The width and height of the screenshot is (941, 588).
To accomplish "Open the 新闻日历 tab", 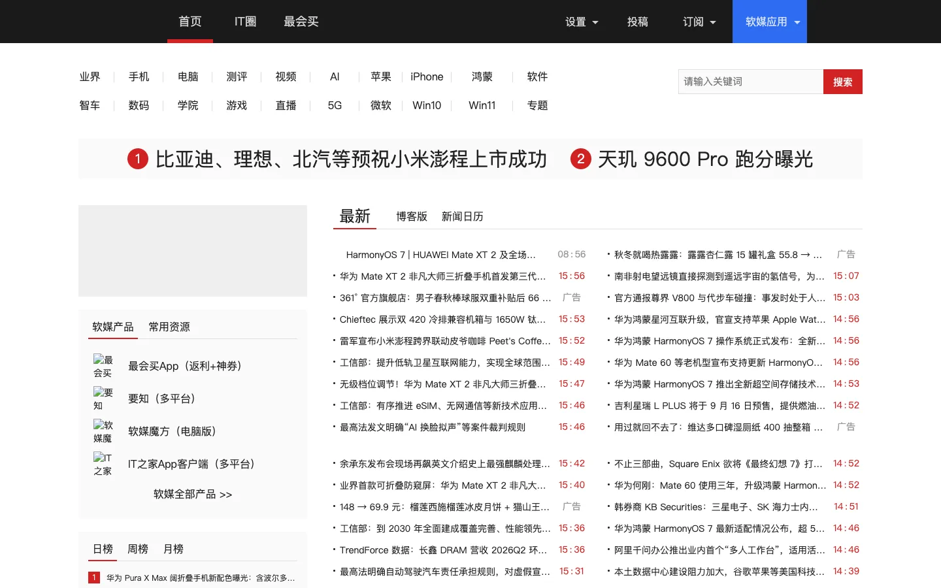I will click(x=463, y=216).
